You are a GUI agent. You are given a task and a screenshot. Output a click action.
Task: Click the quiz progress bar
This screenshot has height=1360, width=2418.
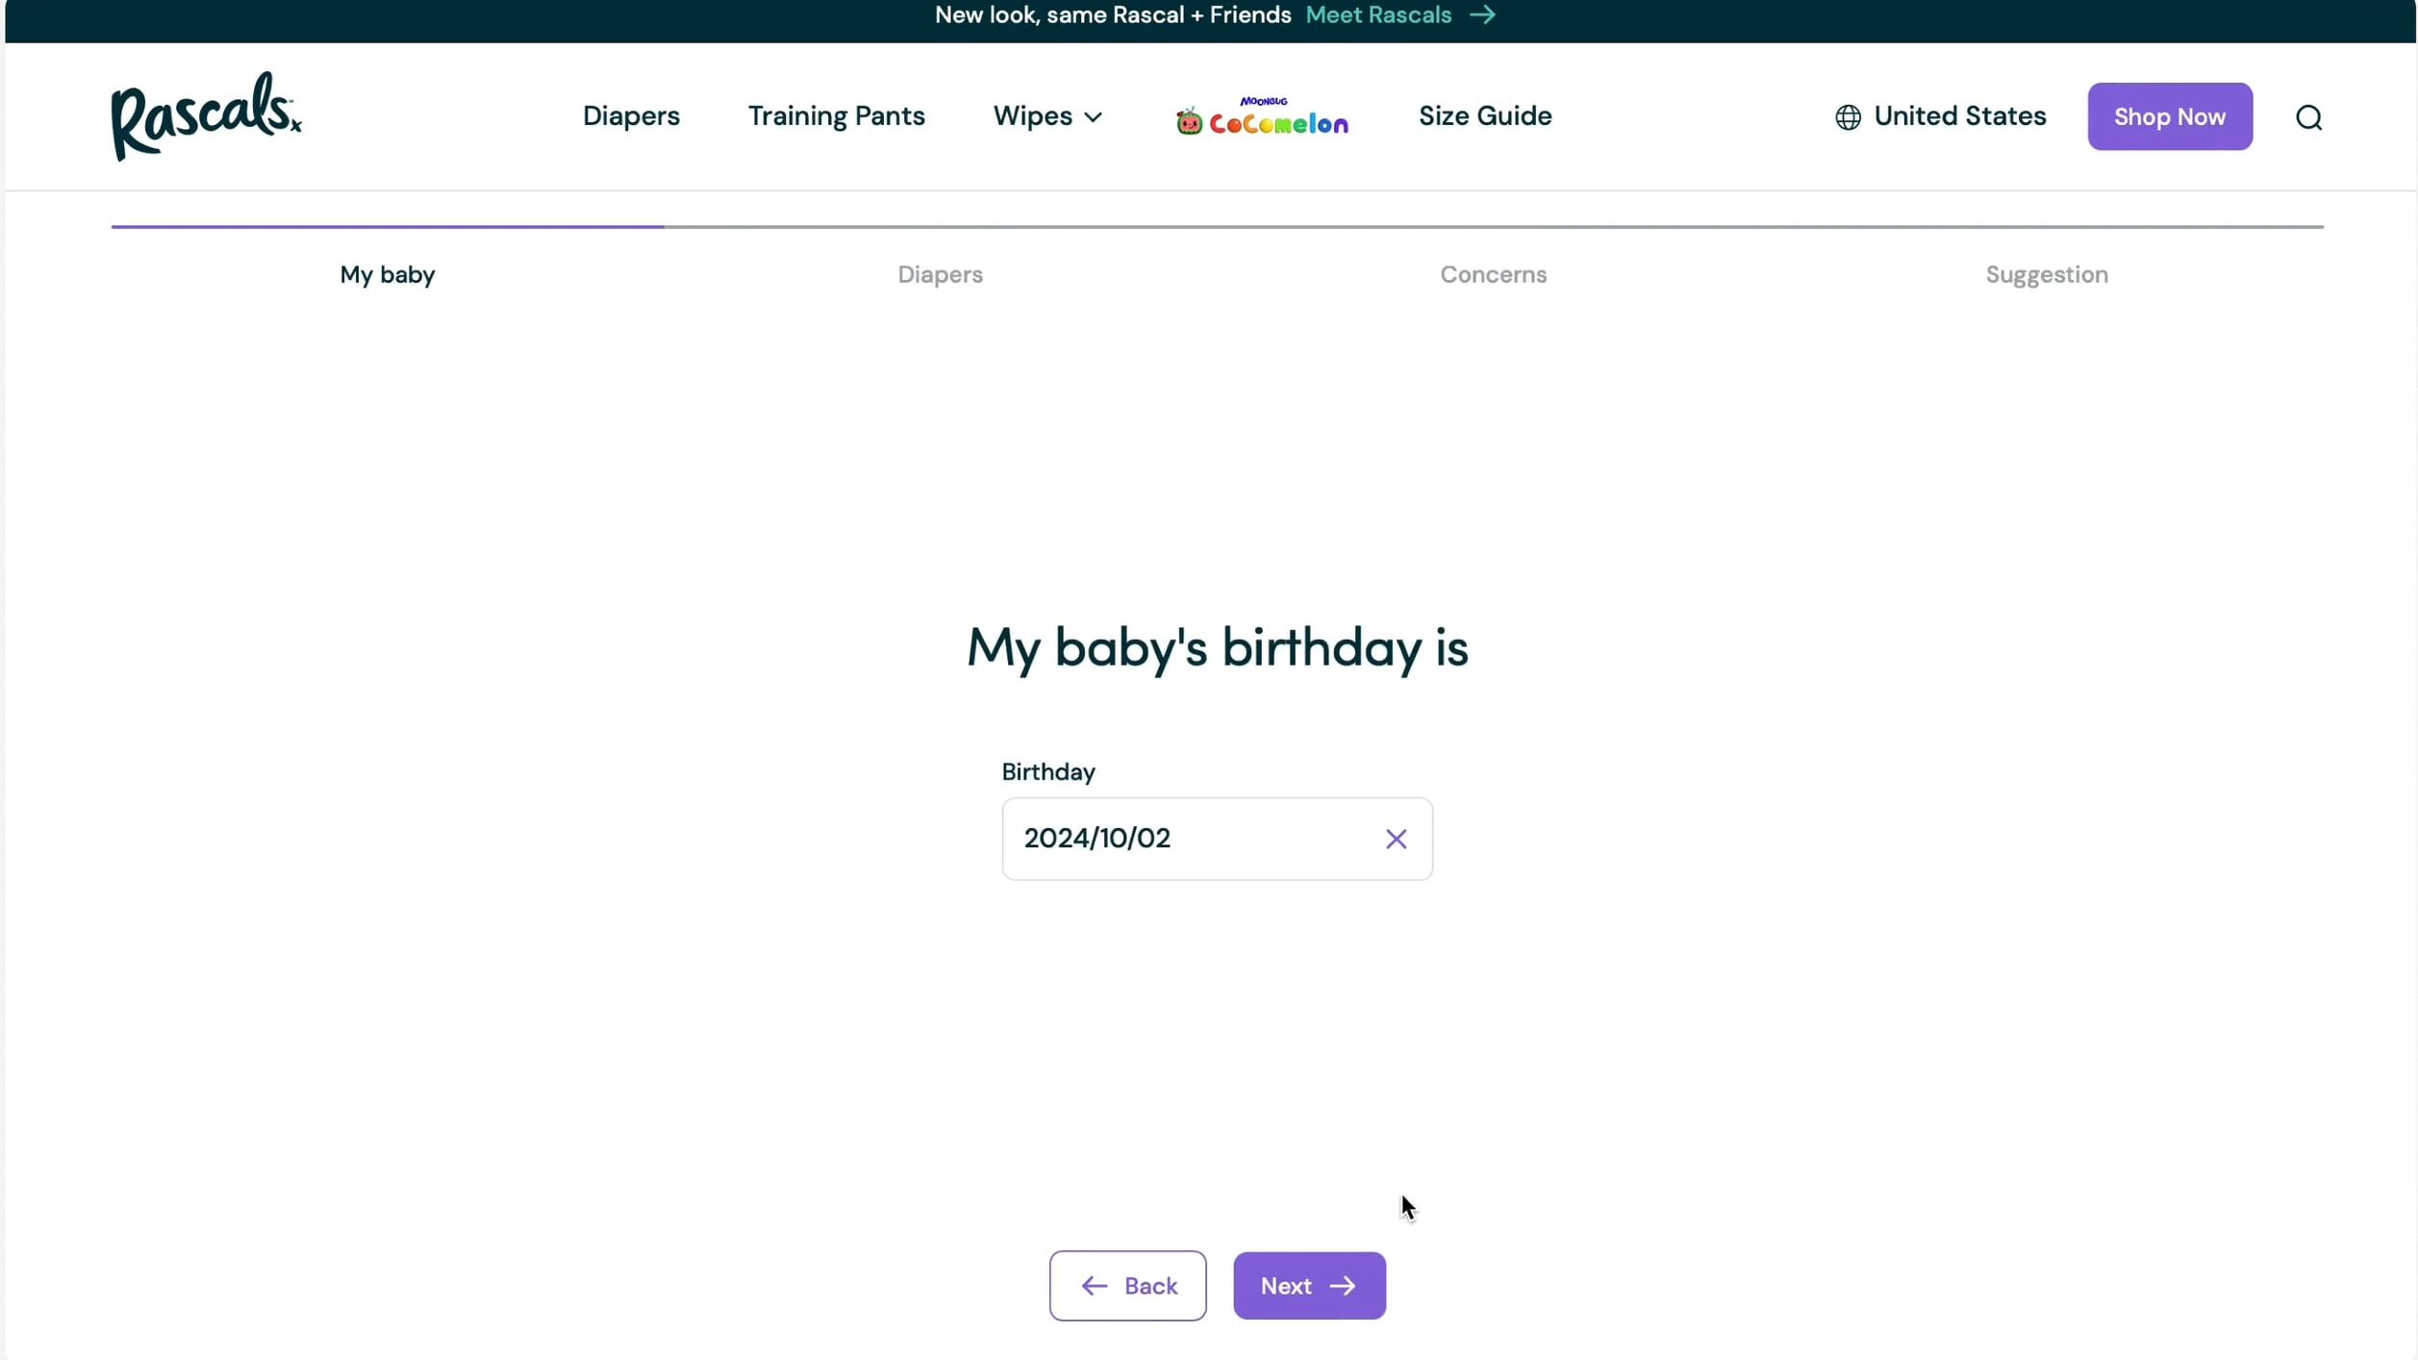pos(1217,227)
